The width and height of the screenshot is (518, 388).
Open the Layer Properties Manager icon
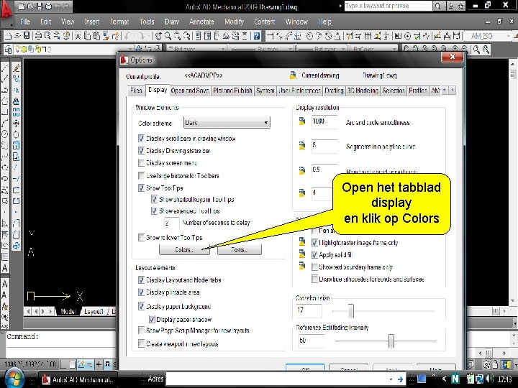tap(8, 50)
